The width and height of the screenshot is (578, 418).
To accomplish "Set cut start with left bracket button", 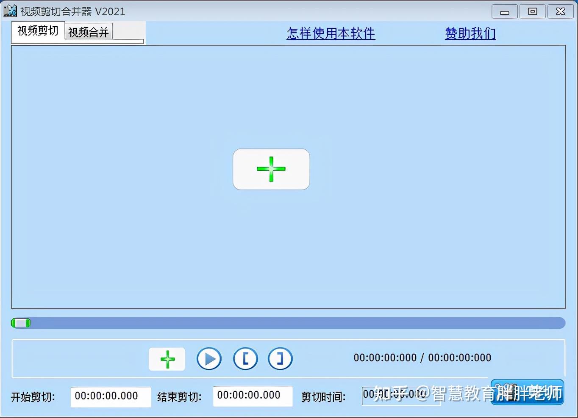I will pos(245,359).
